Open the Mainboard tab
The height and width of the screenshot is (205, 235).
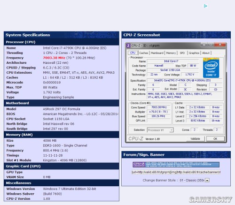pyautogui.click(x=157, y=53)
